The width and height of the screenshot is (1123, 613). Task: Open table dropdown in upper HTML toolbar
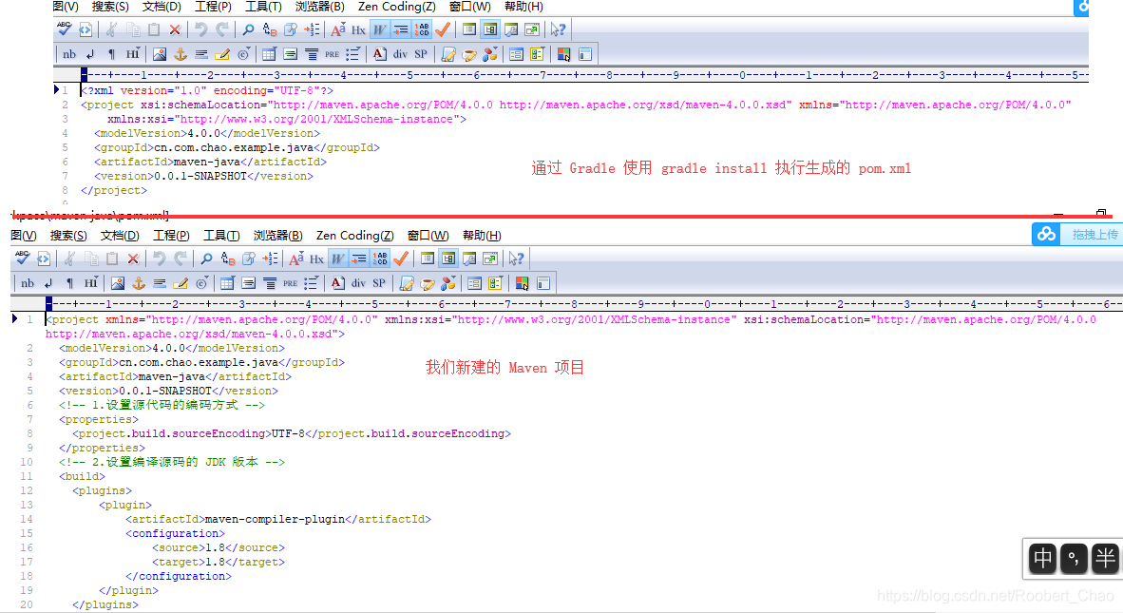coord(269,54)
